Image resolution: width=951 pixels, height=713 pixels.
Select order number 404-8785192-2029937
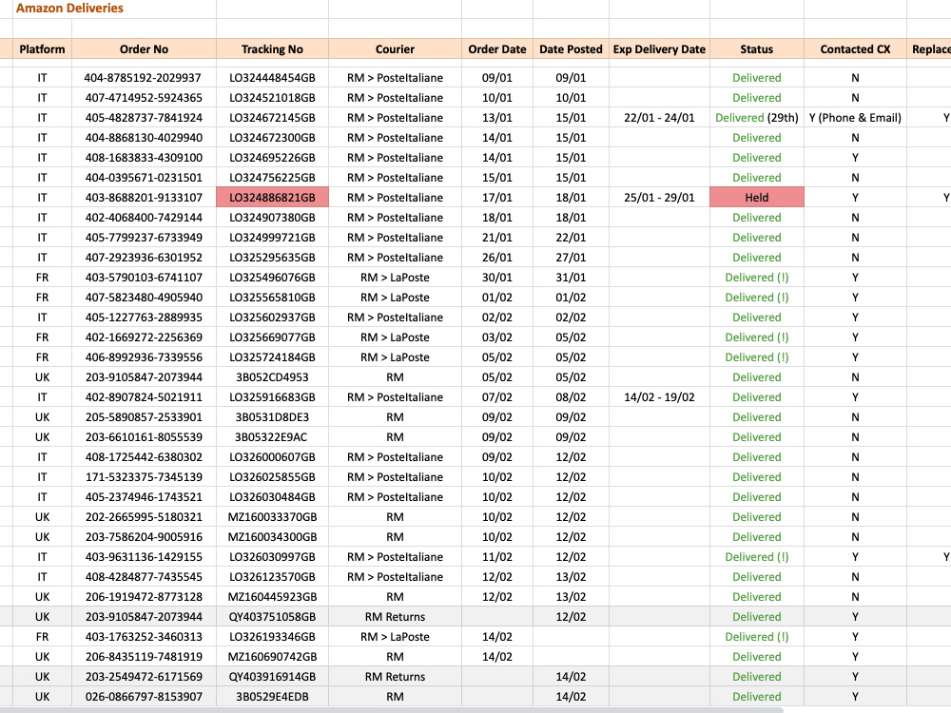[144, 78]
